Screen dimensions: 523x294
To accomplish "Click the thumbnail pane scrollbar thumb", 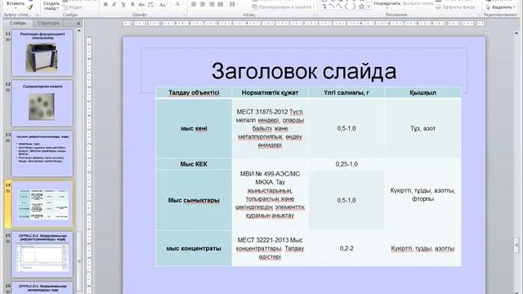I will tap(79, 261).
